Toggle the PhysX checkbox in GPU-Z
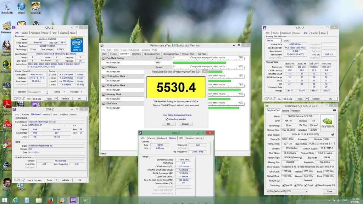Viewport: 363px width, 204px height. pyautogui.click(x=306, y=185)
